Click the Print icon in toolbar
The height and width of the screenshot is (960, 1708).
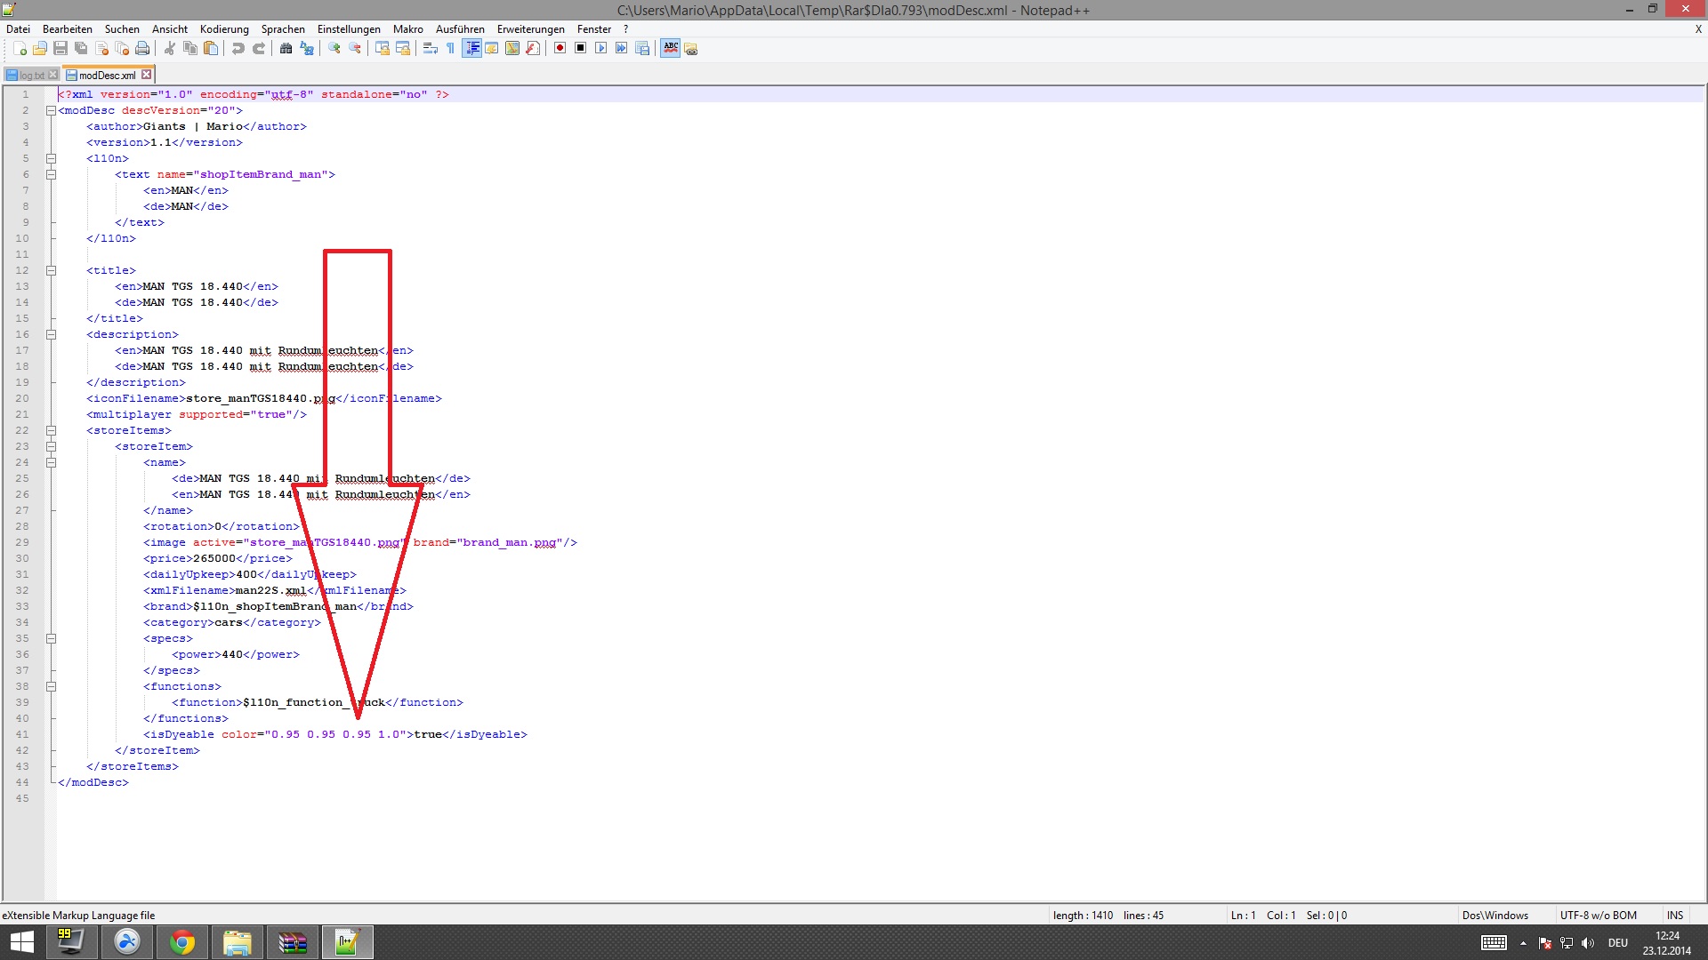[142, 48]
